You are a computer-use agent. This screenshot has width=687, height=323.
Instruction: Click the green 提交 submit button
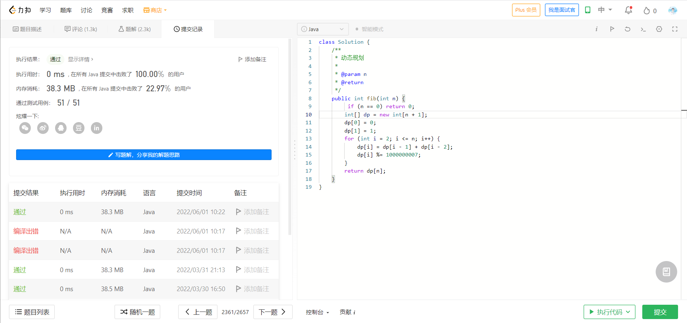pos(660,312)
